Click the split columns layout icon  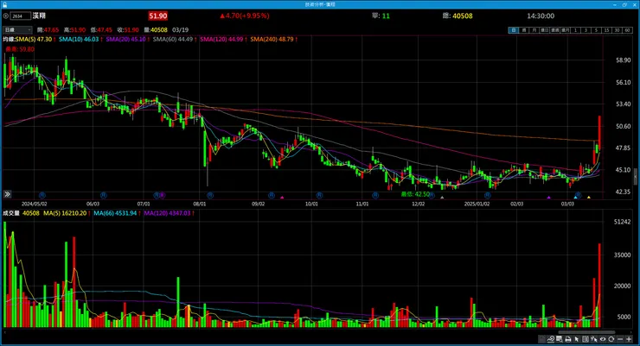point(586,339)
